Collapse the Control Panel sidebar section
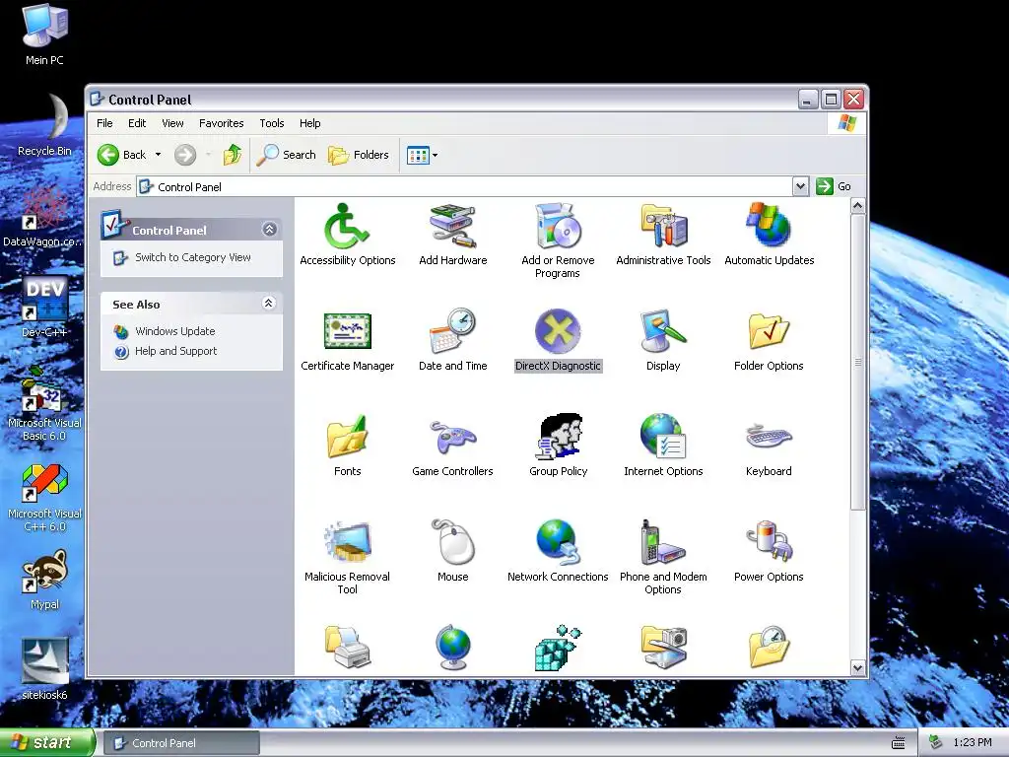The image size is (1009, 757). 270,229
